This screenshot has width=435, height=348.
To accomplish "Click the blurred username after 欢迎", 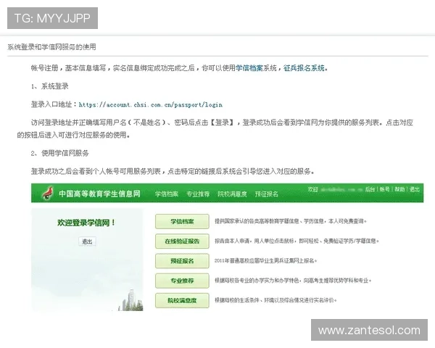I will tap(341, 189).
